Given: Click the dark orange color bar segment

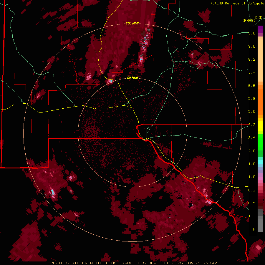Looking at the screenshot, I should tap(260, 102).
